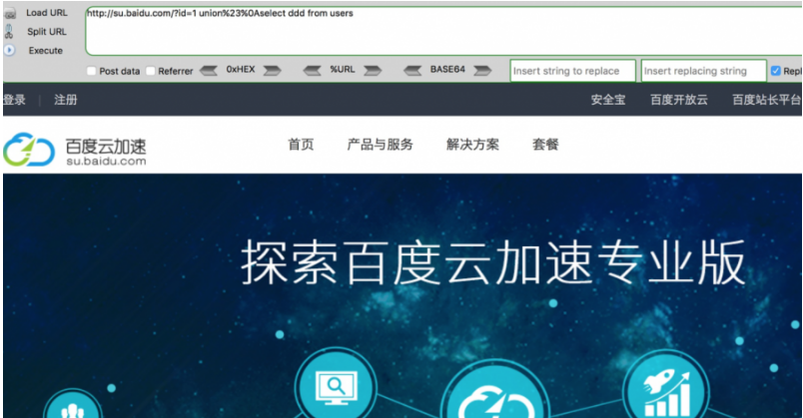
Task: Click the 0xHEX label
Action: [x=241, y=69]
